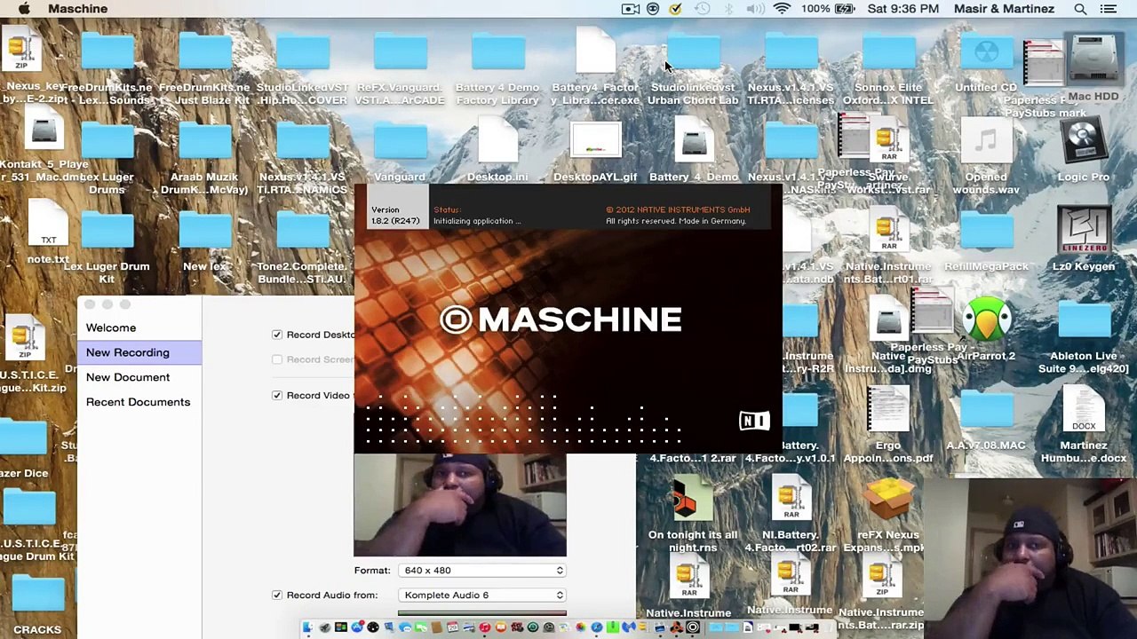Select the DesktopAYL.gif image file

[x=595, y=142]
